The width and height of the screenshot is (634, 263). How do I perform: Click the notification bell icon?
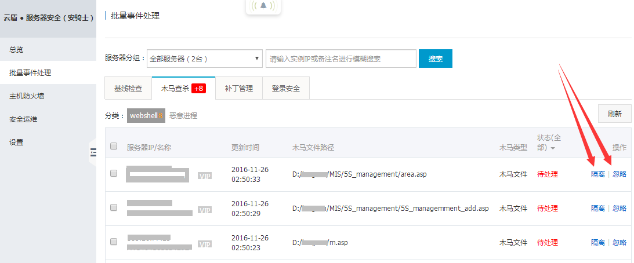[x=263, y=6]
